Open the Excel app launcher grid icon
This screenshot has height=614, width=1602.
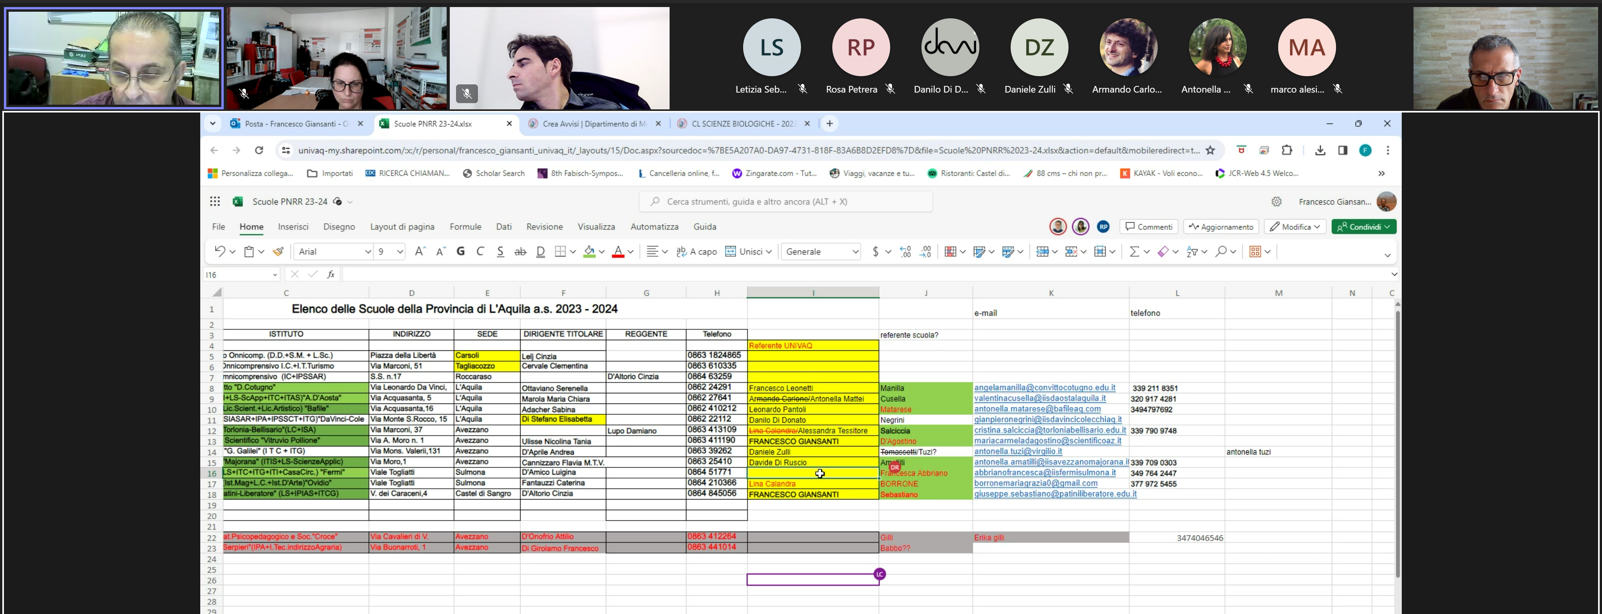tap(215, 201)
